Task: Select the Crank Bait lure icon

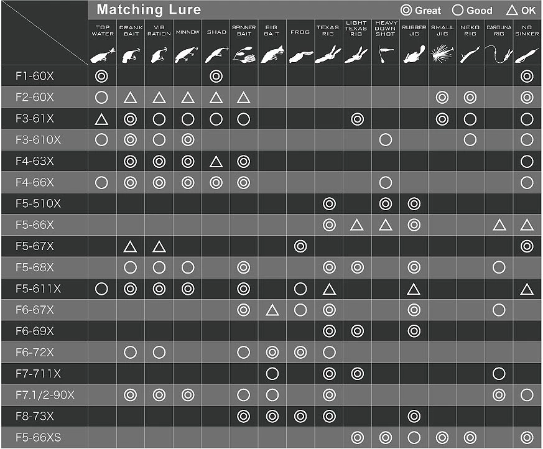Action: point(130,55)
